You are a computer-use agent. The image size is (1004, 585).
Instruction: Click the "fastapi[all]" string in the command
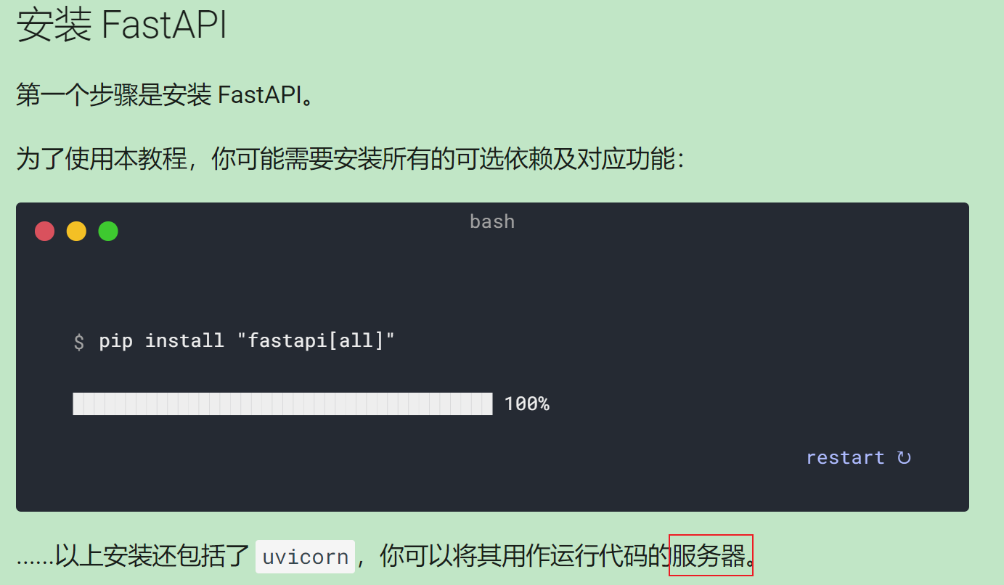(x=316, y=340)
